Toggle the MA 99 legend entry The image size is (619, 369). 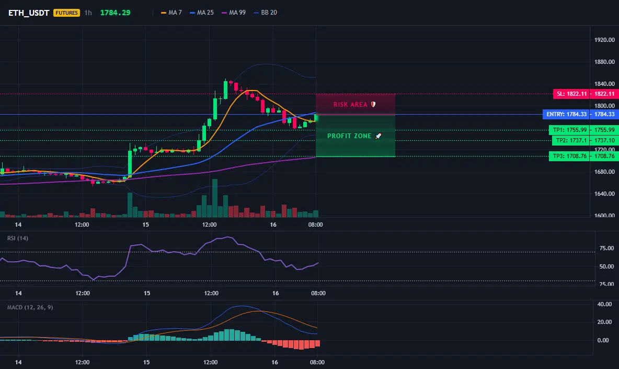pos(233,13)
